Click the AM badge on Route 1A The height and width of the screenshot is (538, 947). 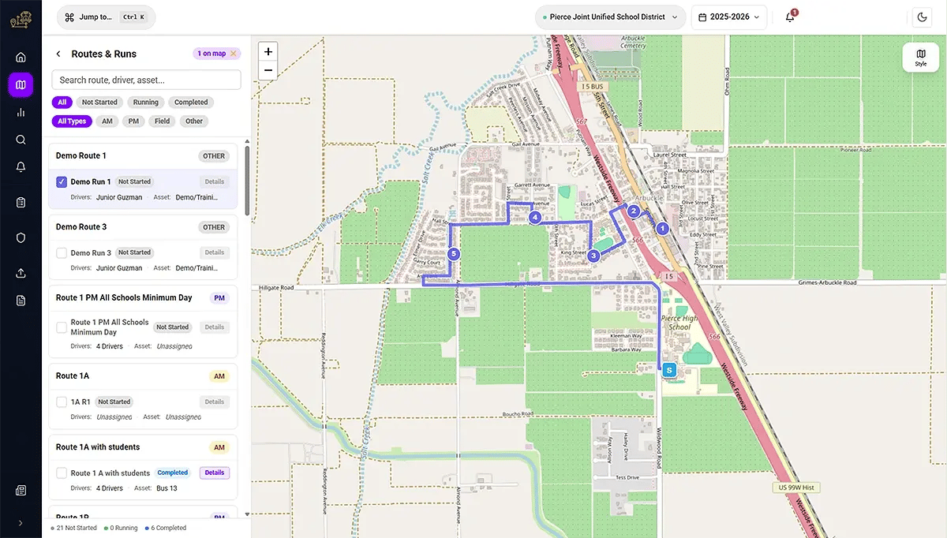(219, 376)
